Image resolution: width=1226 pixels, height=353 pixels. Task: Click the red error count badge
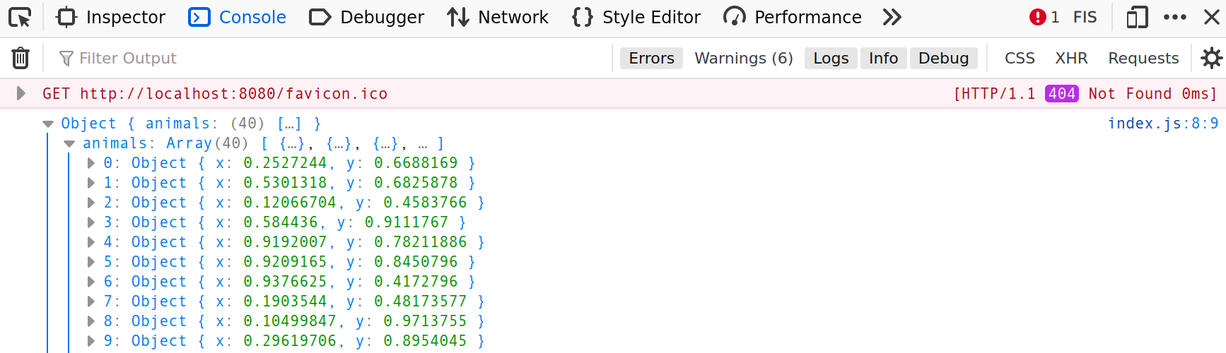pyautogui.click(x=1044, y=17)
